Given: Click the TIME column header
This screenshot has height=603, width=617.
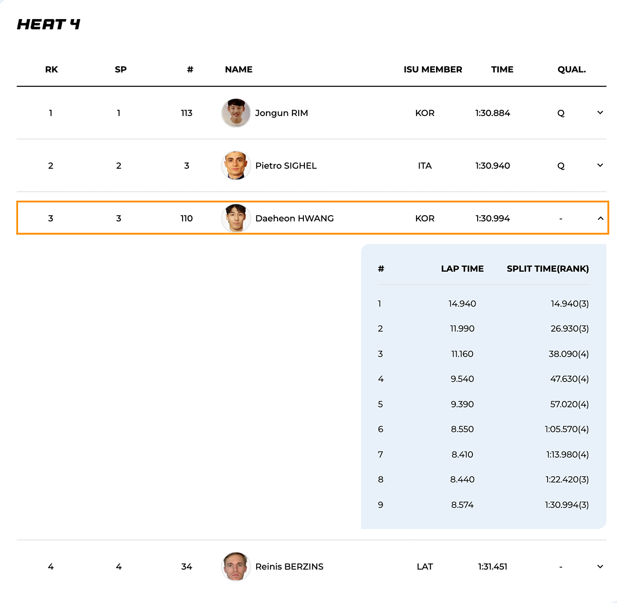Looking at the screenshot, I should tap(502, 69).
